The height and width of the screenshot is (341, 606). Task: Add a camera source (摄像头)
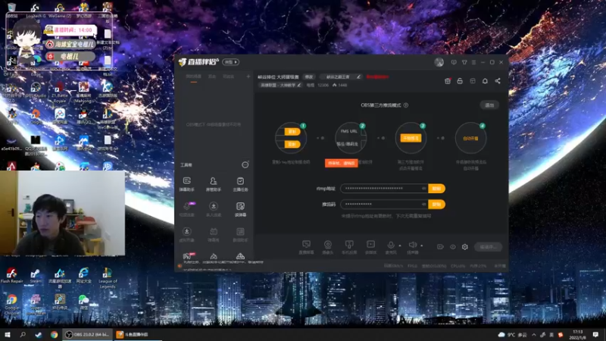tap(328, 247)
